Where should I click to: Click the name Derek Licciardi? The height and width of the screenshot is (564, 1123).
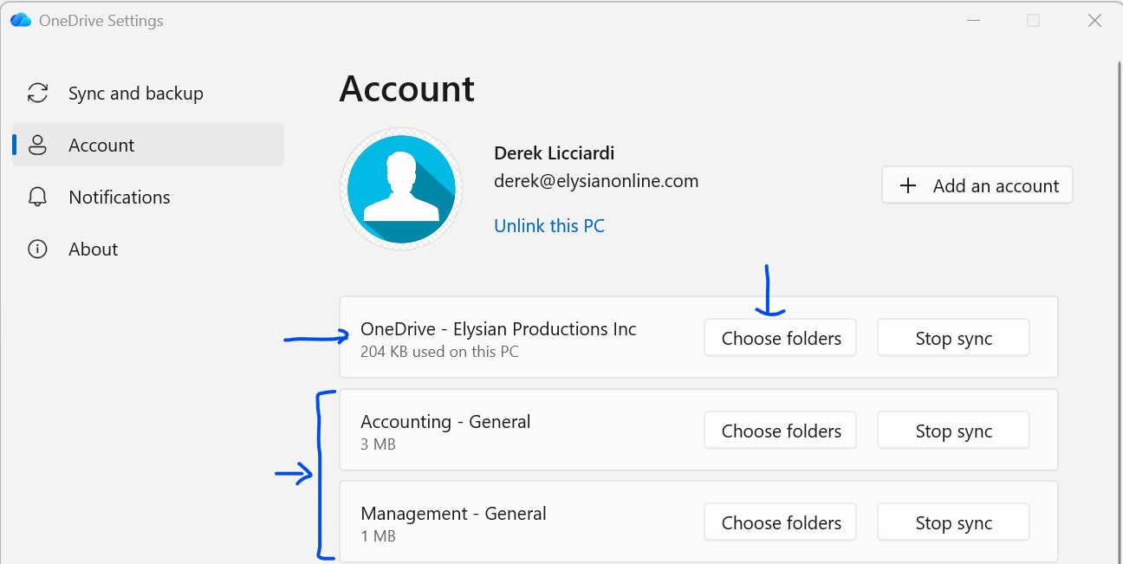(555, 153)
